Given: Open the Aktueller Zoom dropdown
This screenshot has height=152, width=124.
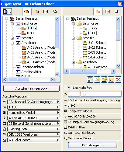Looking at the screenshot, I should pyautogui.click(x=34, y=140).
